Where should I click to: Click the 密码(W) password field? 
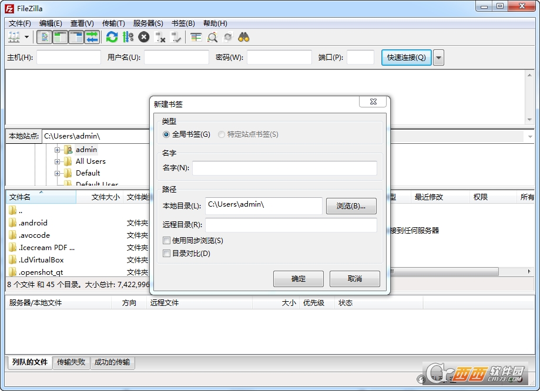pos(279,57)
